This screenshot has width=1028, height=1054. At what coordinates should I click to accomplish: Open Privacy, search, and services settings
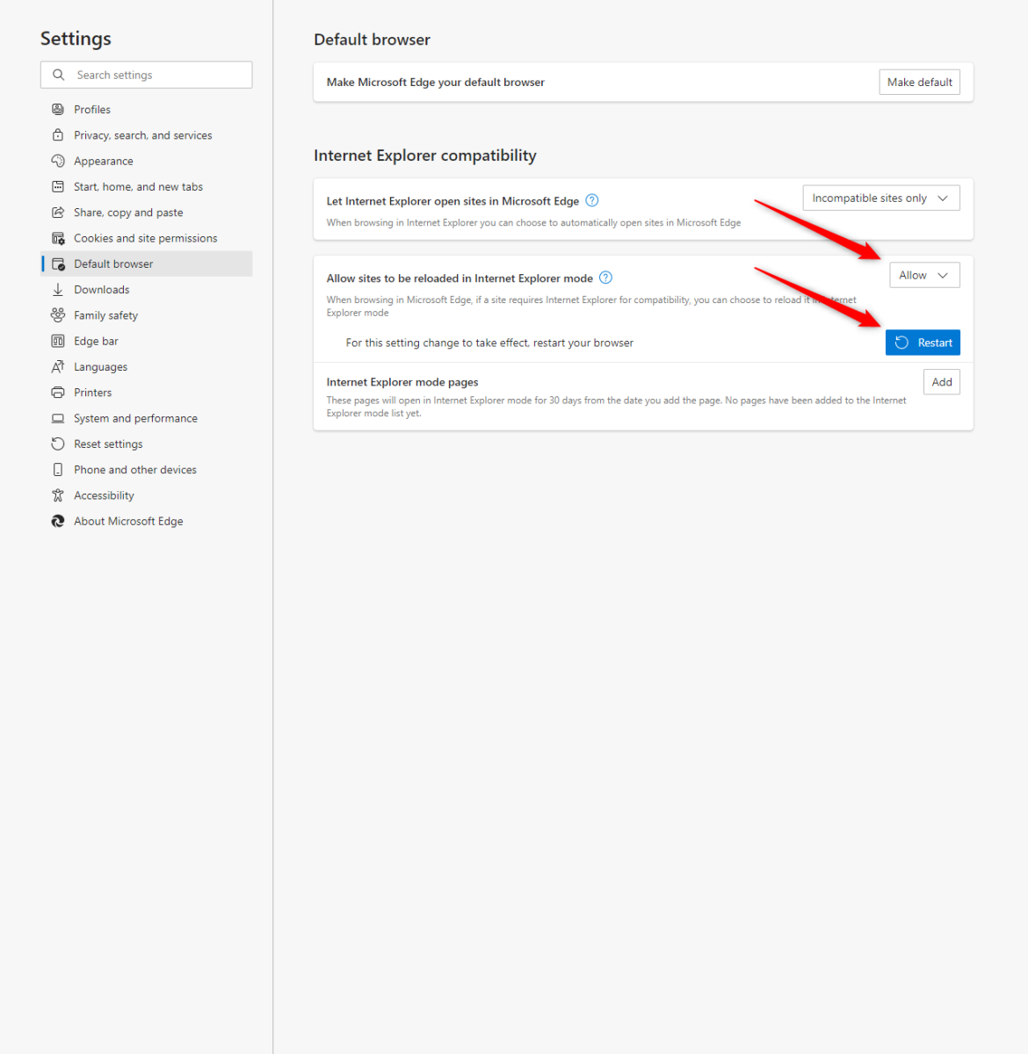[x=142, y=135]
